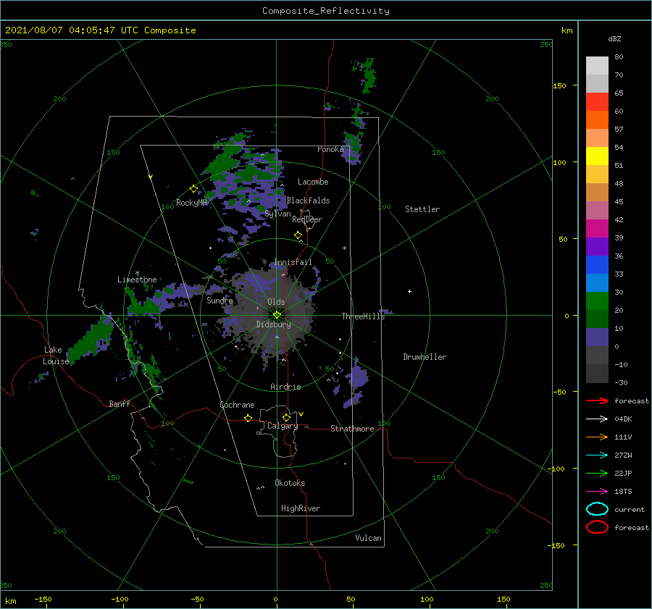This screenshot has height=609, width=652.
Task: Click the Calgary city label
Action: pos(283,426)
